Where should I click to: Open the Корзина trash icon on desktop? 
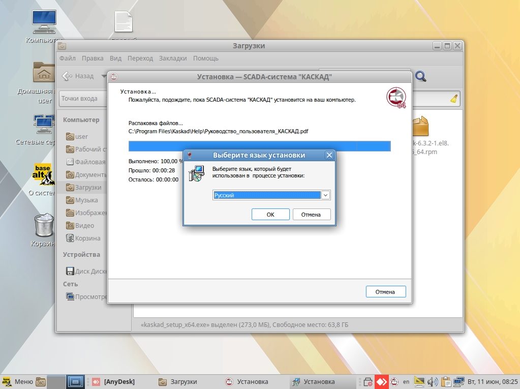[44, 226]
